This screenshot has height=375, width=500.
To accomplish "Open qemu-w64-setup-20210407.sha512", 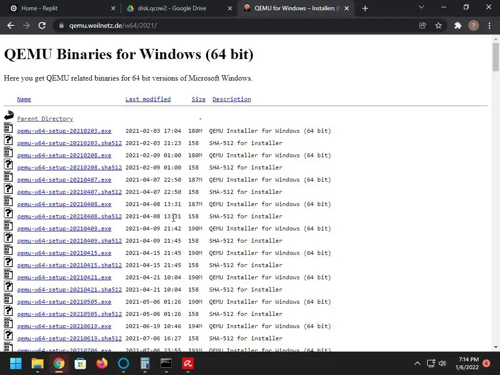I will (69, 192).
